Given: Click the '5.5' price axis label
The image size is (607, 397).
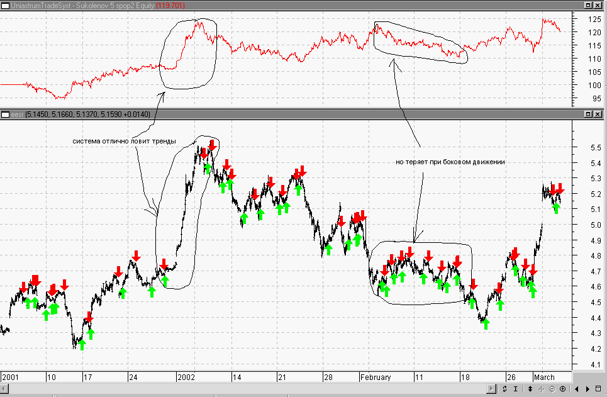Looking at the screenshot, I should 596,148.
